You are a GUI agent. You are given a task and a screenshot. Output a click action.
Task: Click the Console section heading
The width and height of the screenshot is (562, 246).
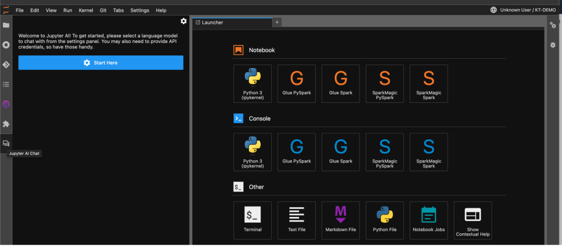[260, 119]
